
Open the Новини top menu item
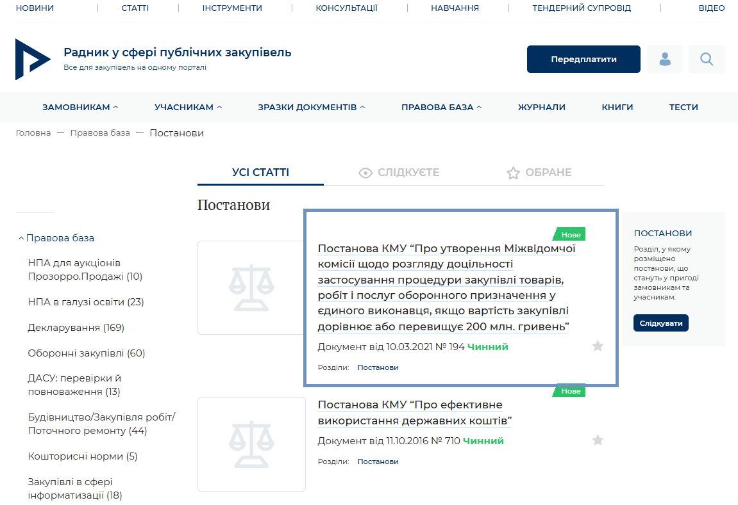click(35, 8)
